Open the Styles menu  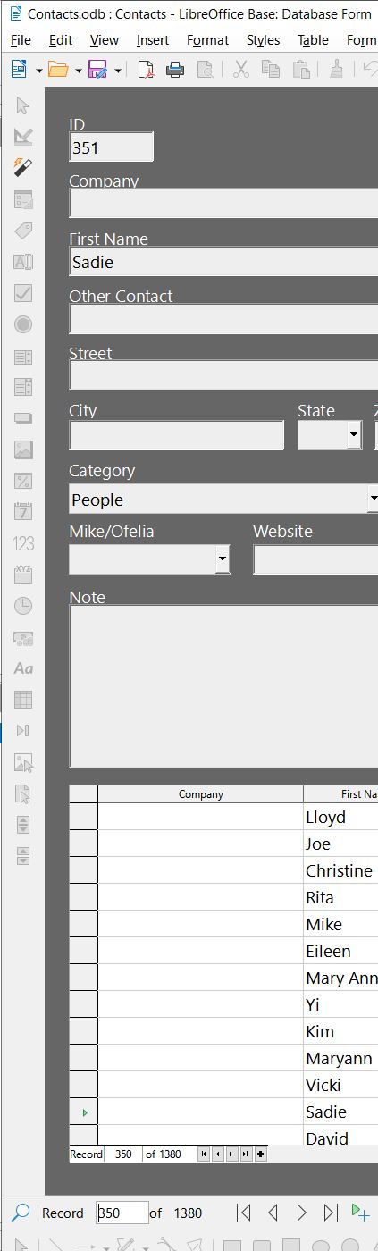pyautogui.click(x=263, y=40)
